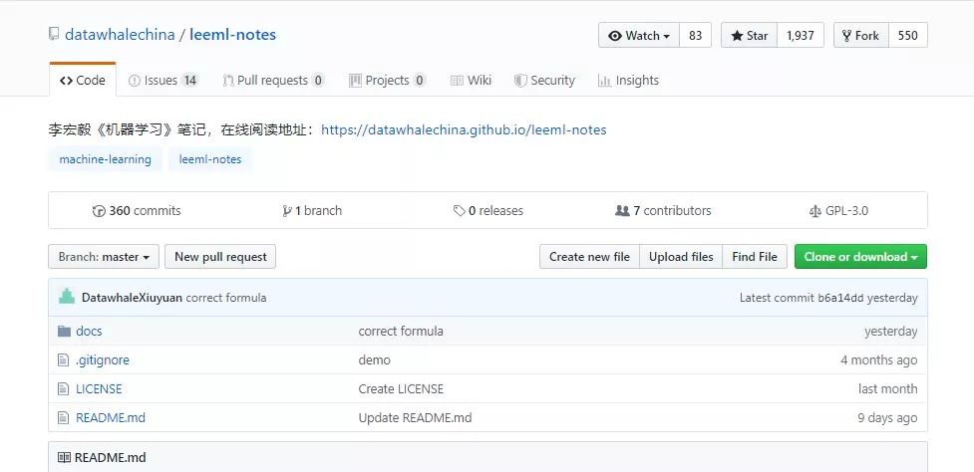This screenshot has width=974, height=472.
Task: Open the leeml-notes repository name link
Action: point(233,35)
